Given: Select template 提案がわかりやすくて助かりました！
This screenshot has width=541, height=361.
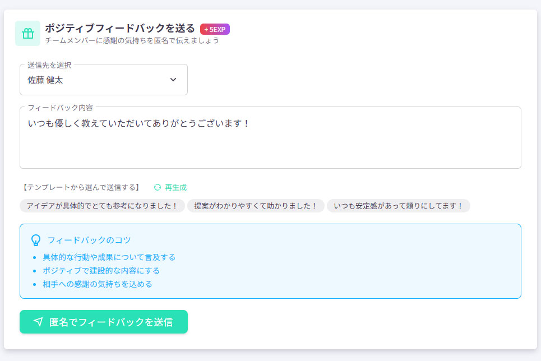Looking at the screenshot, I should [256, 206].
